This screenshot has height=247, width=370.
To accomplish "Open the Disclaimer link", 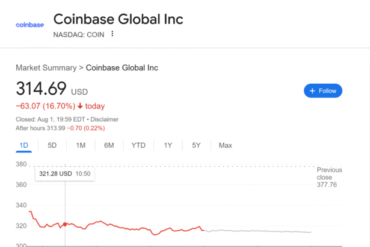I will [104, 119].
